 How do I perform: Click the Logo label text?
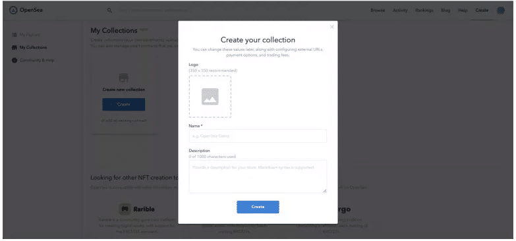pyautogui.click(x=194, y=65)
